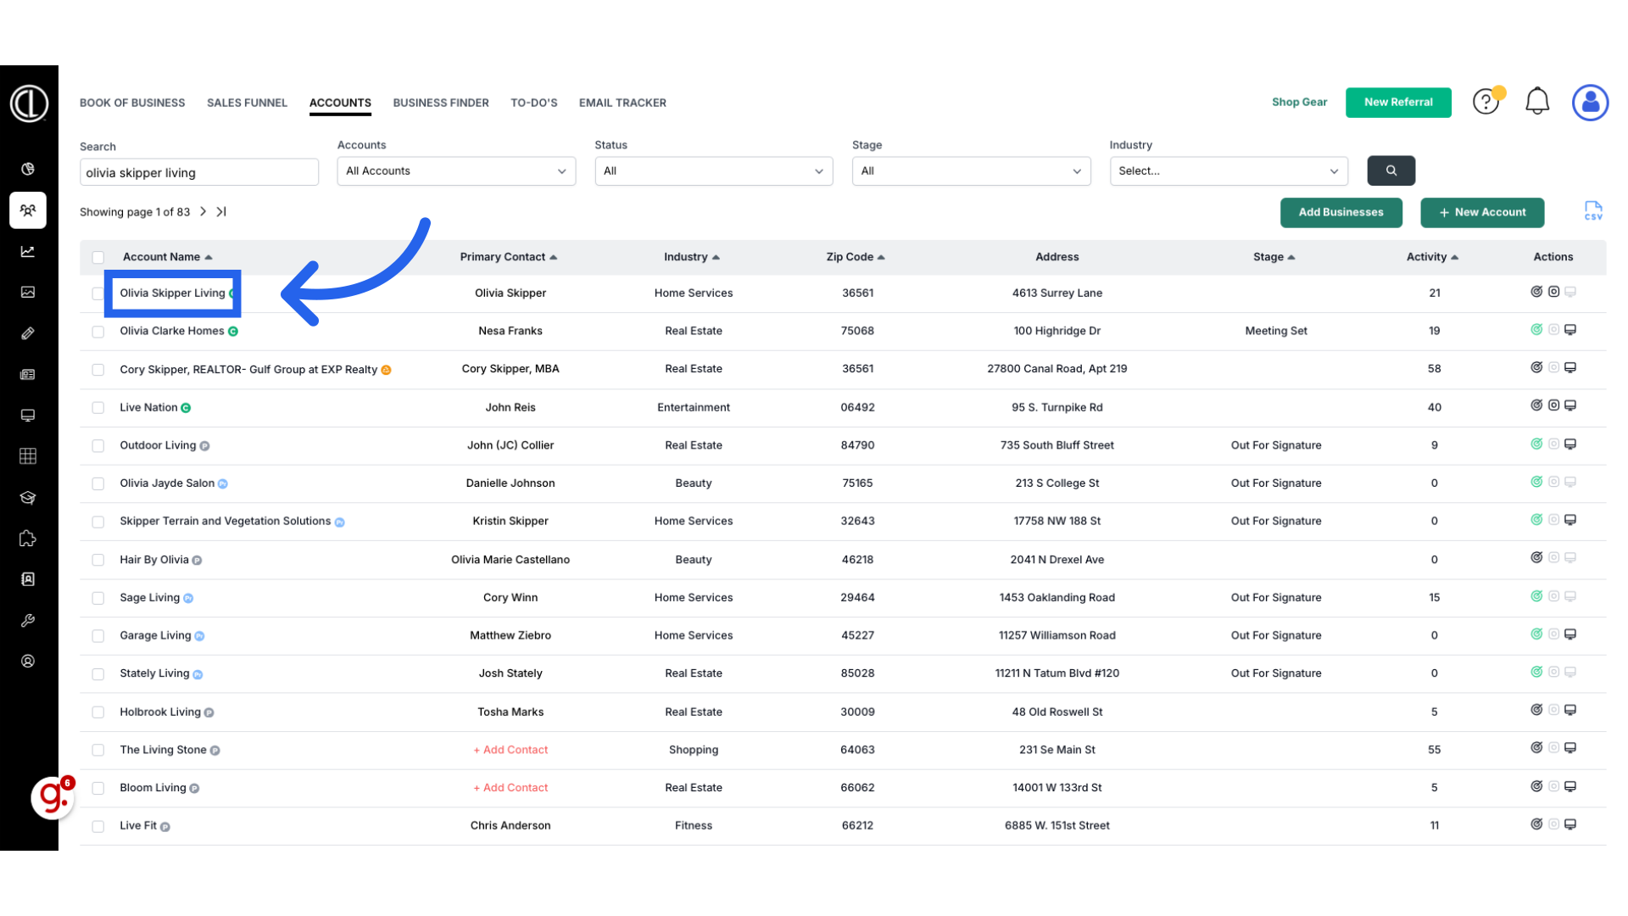Click the puzzle piece sidebar icon

click(x=28, y=539)
